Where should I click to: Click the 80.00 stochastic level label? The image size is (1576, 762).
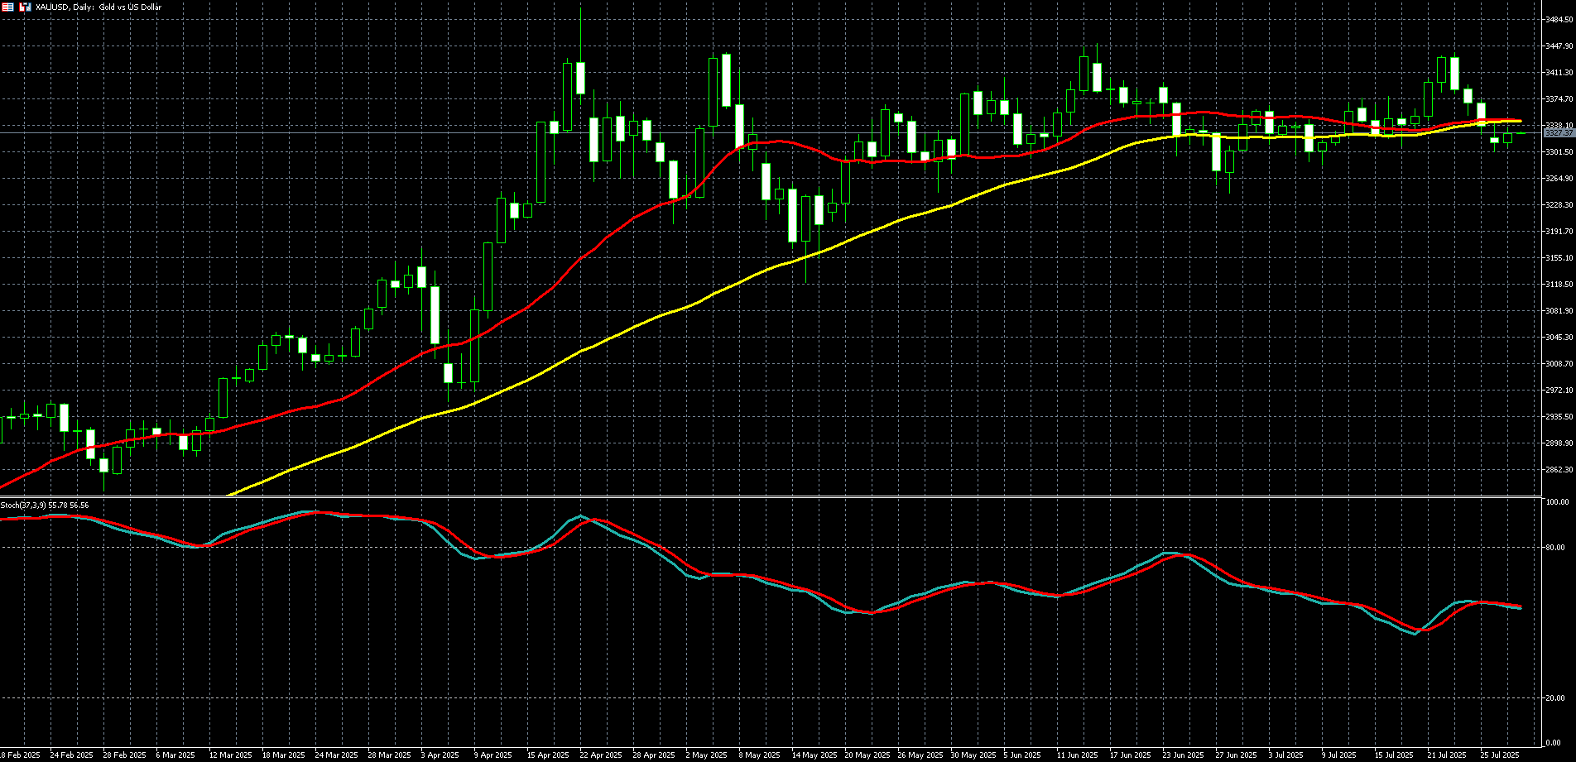pyautogui.click(x=1555, y=548)
